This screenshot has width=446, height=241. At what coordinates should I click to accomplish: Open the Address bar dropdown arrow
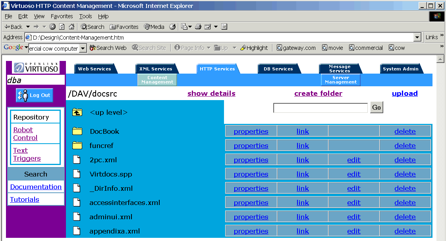pos(417,38)
